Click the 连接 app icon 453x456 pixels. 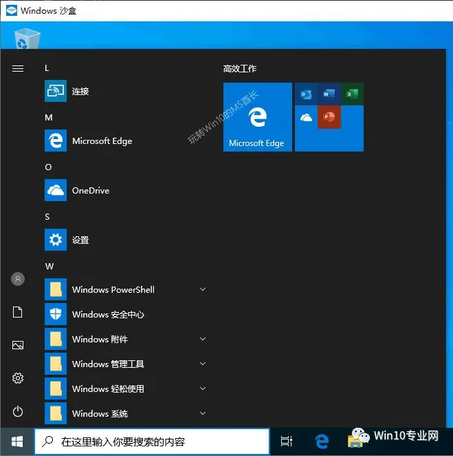click(x=56, y=91)
